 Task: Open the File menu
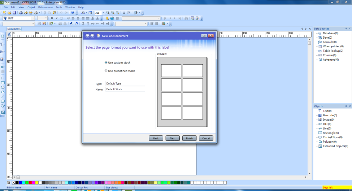tap(6, 8)
